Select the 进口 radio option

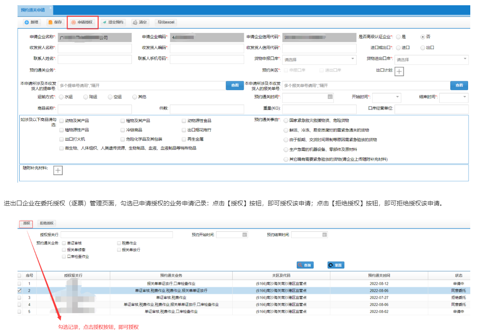(398, 48)
